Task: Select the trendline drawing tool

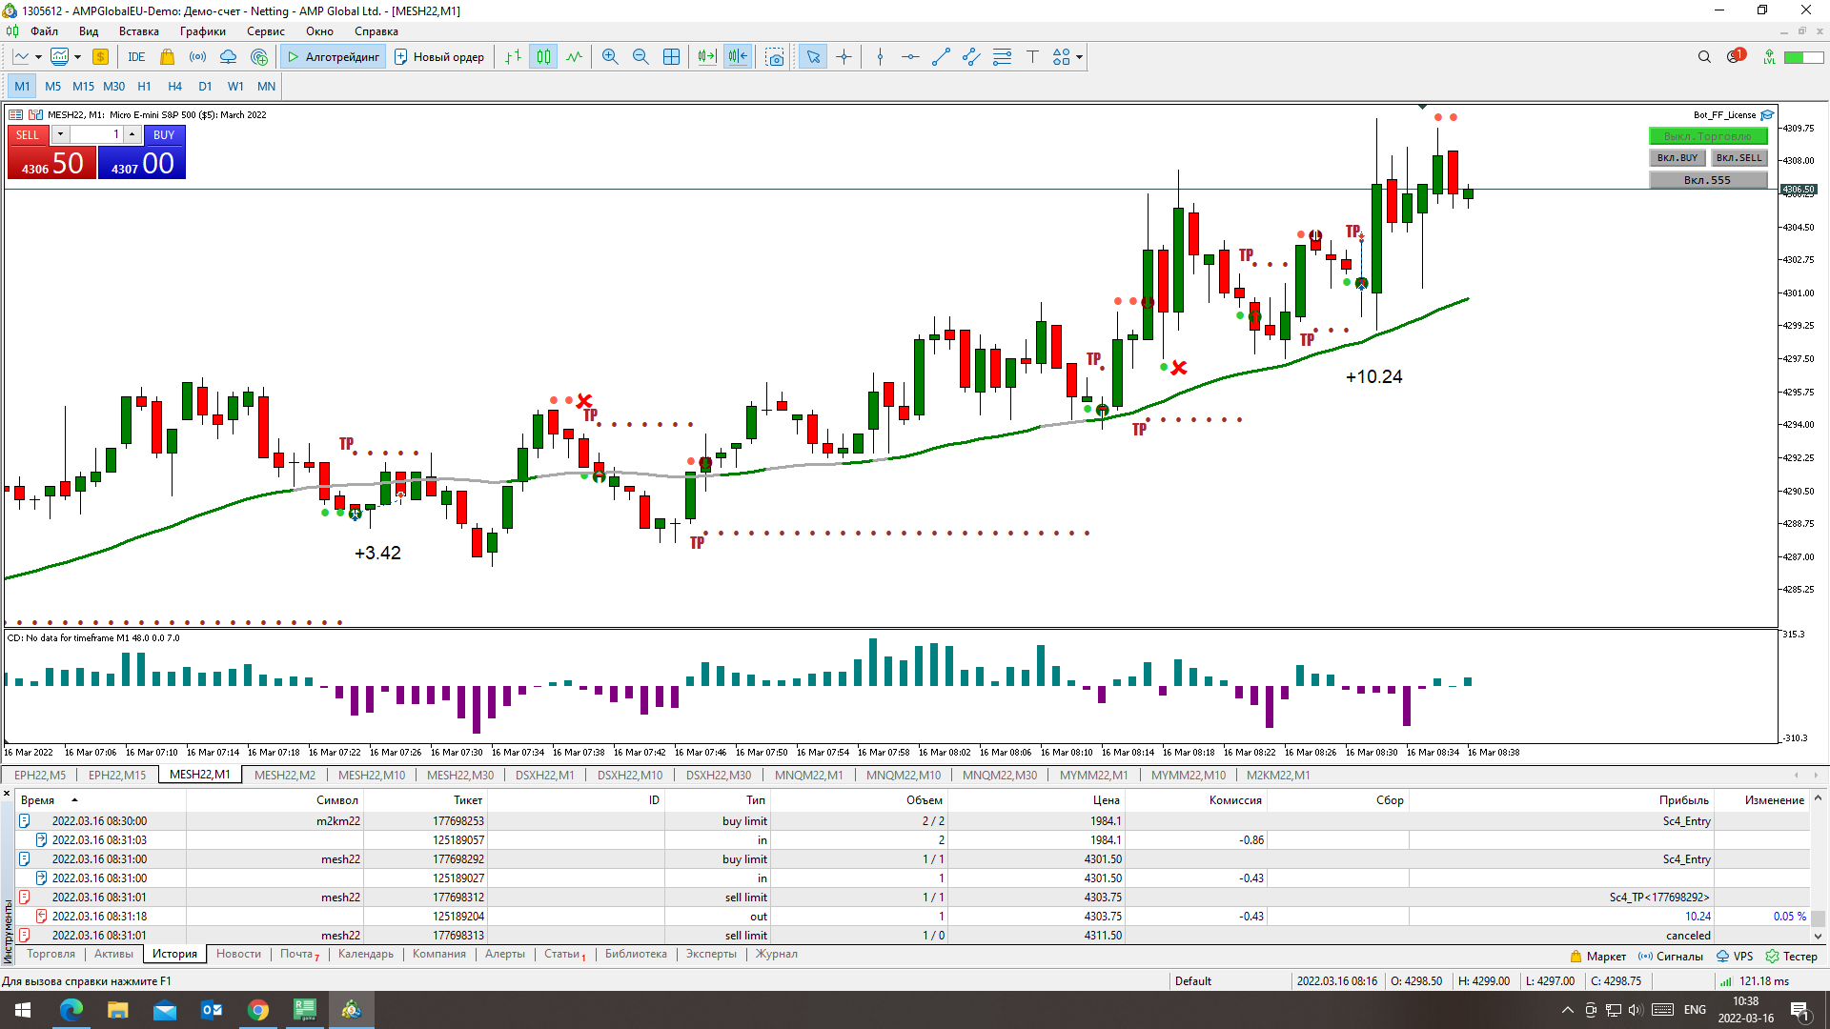Action: tap(941, 57)
